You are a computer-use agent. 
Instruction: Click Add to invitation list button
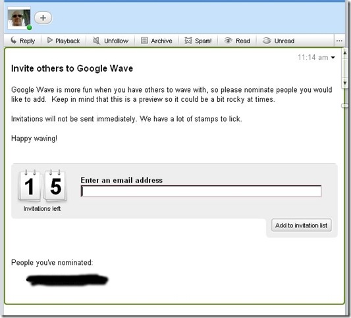(302, 225)
